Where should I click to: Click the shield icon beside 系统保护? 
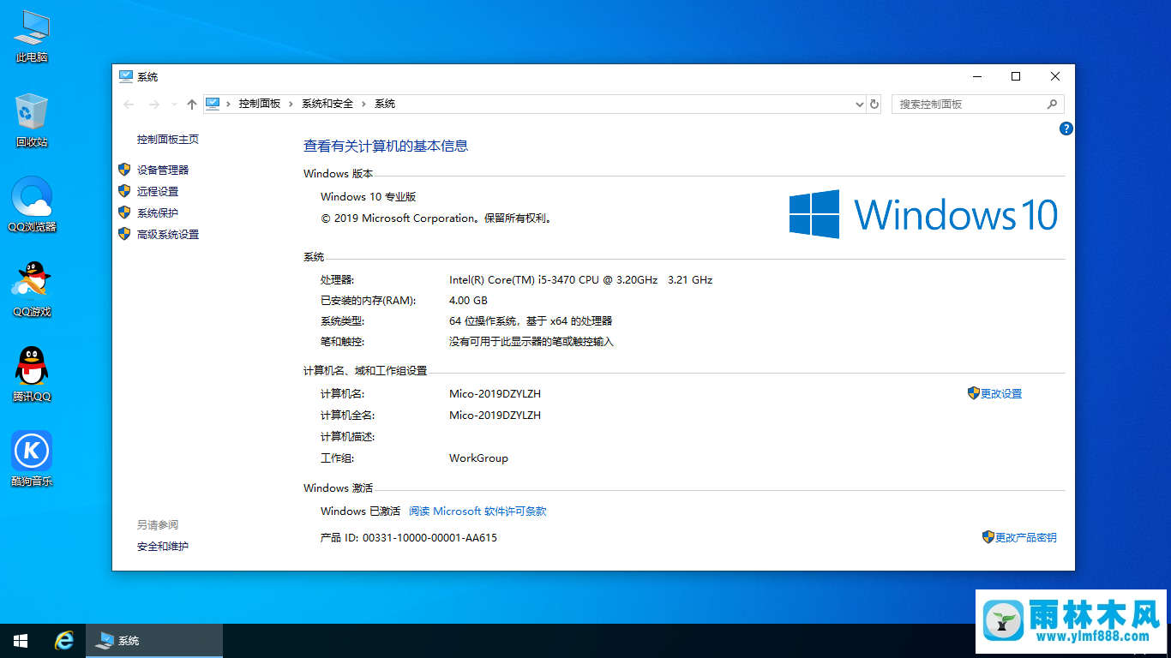pos(124,212)
